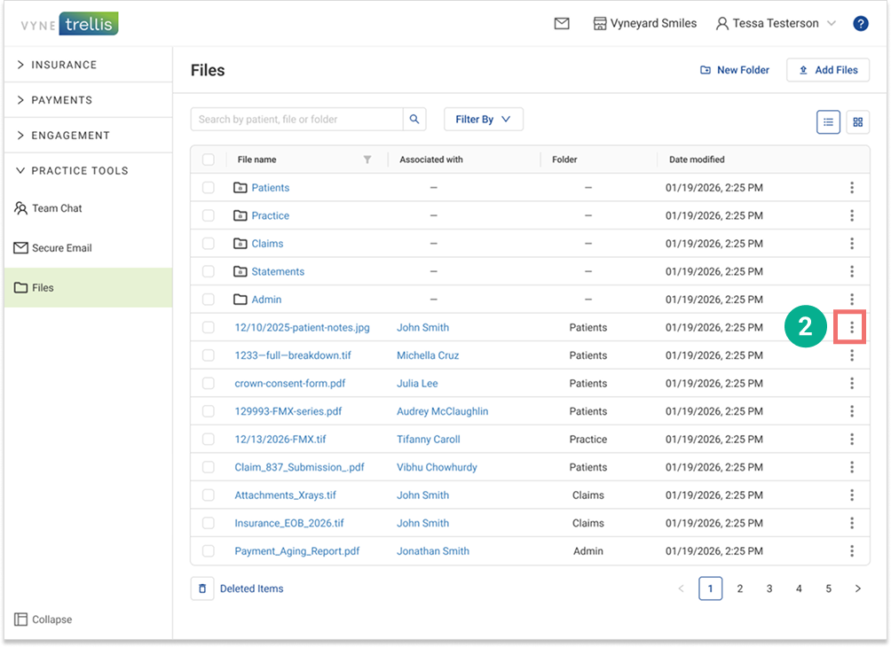Image resolution: width=891 pixels, height=647 pixels.
Task: Open the Payment_Aging_Report.pdf file link
Action: pyautogui.click(x=296, y=551)
